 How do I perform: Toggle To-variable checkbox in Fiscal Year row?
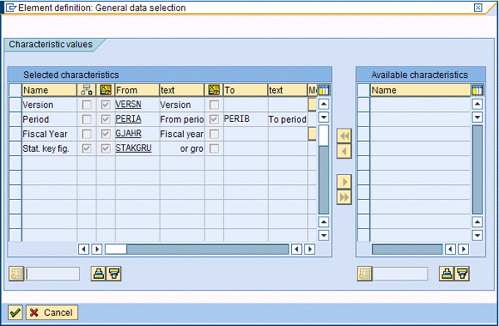point(214,134)
